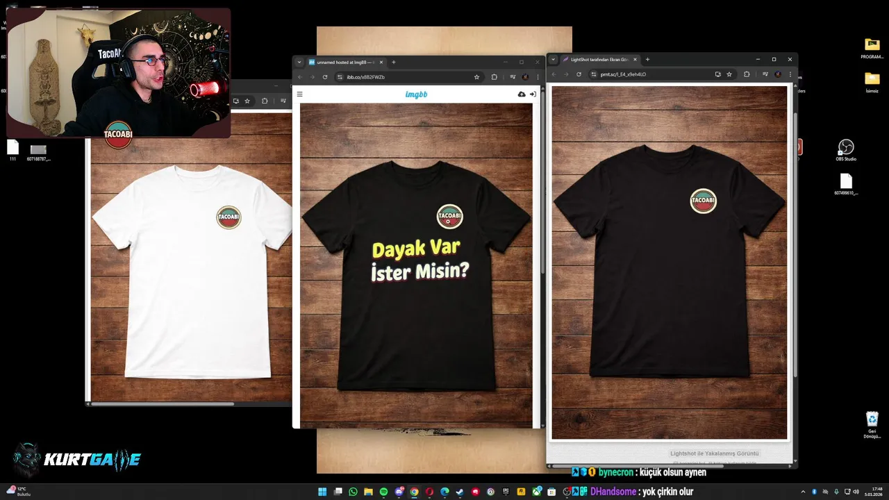Select the 607188787_ file on desktop
The height and width of the screenshot is (500, 889).
click(39, 152)
